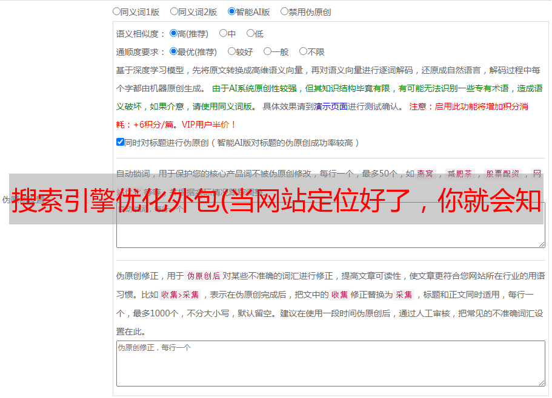The height and width of the screenshot is (398, 552).
Task: Set 通顺度要求 to 最优(推荐)
Action: point(173,51)
